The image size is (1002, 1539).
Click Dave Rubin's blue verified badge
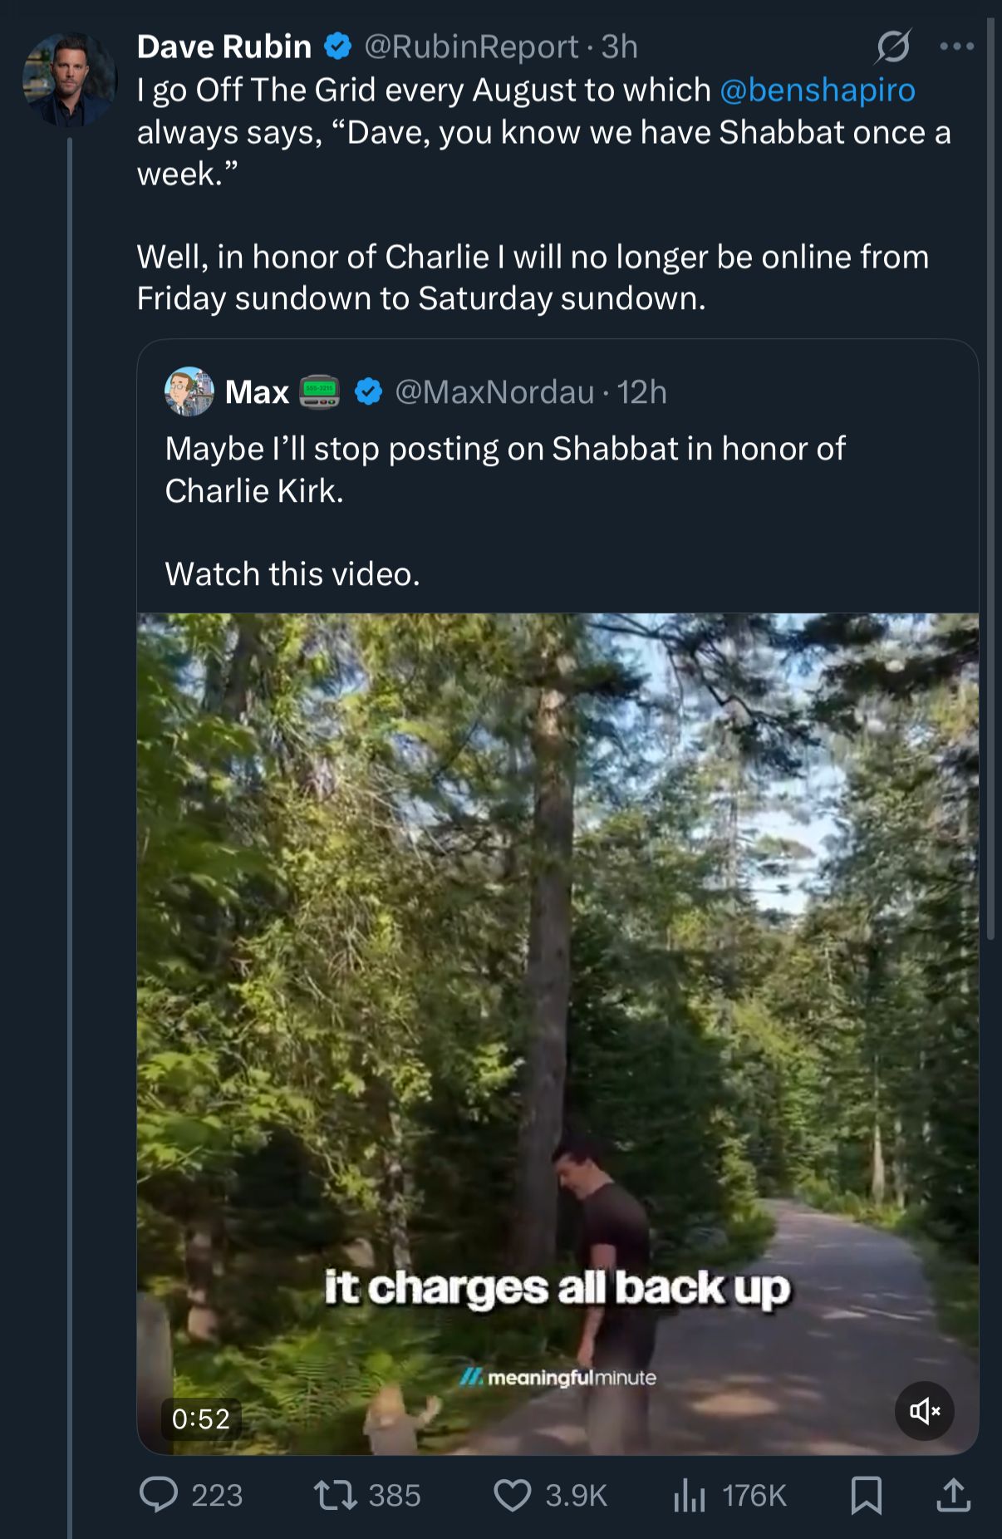337,47
